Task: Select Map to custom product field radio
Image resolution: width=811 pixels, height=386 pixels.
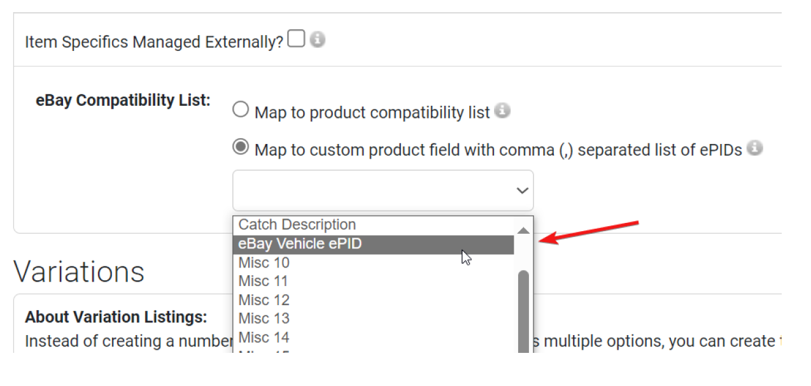Action: [x=240, y=147]
